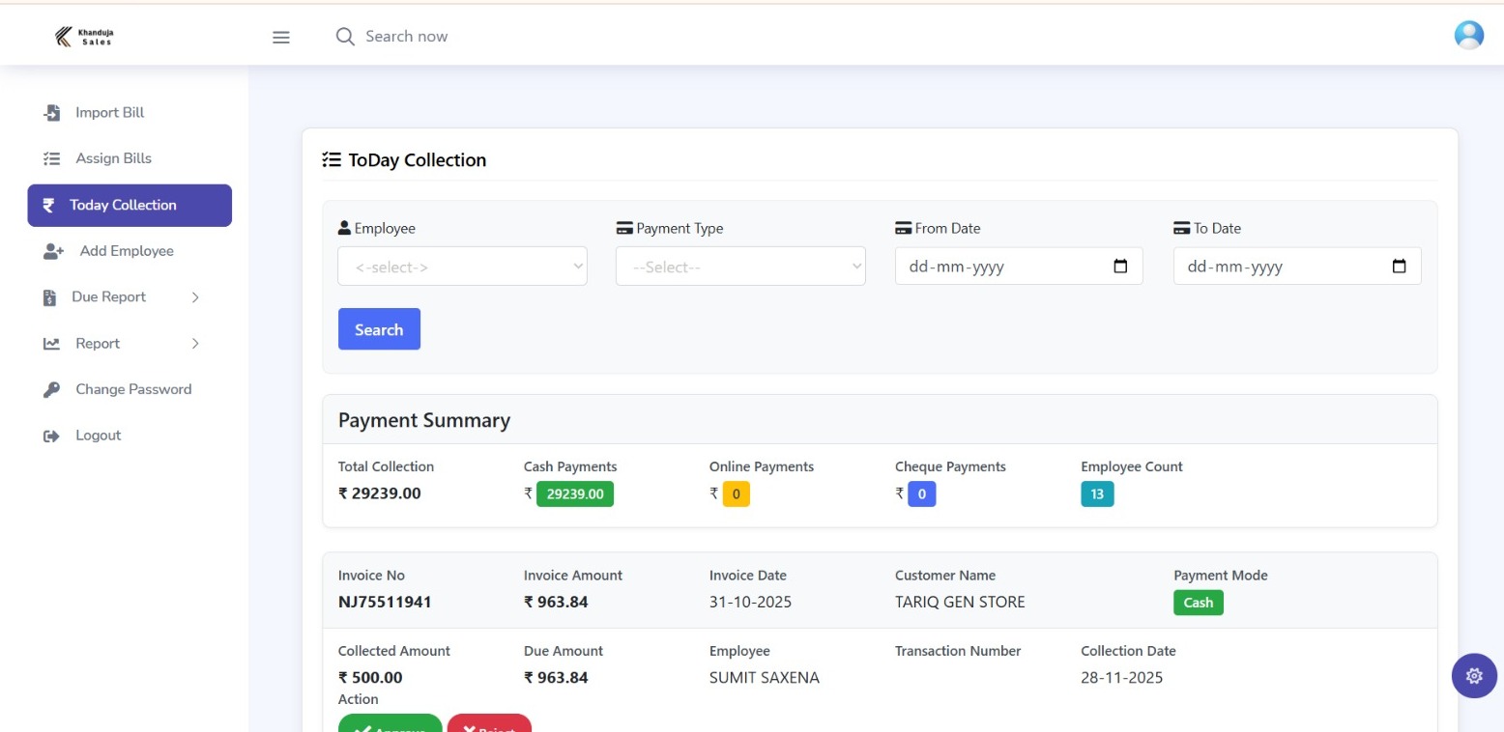
Task: Click the Khanduja Sales logo
Action: pyautogui.click(x=84, y=37)
